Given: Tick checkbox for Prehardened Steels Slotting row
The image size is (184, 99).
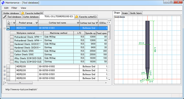Looking at the screenshot, I should click(12, 40).
